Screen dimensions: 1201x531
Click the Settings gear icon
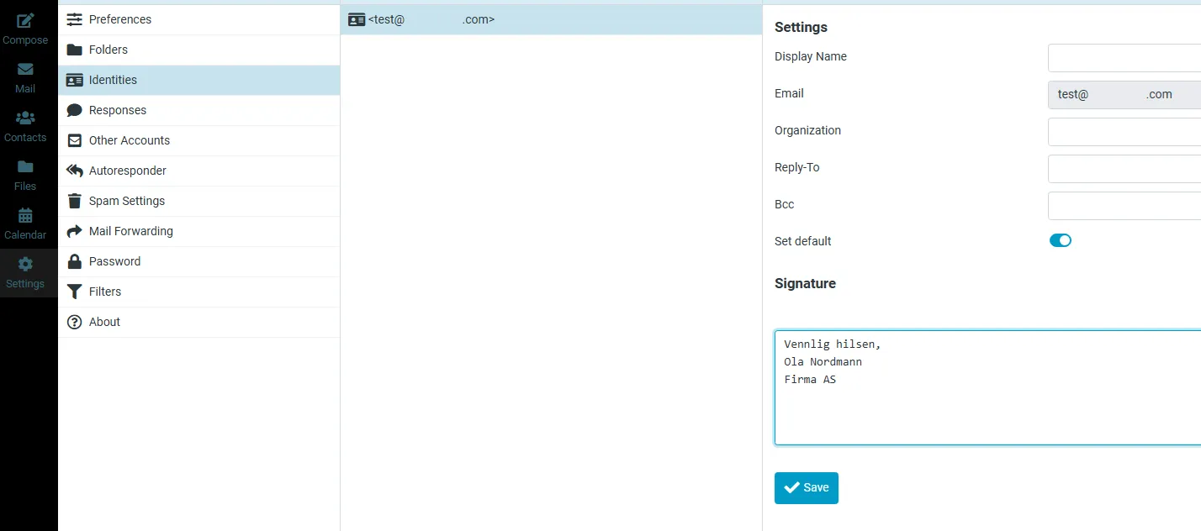[25, 264]
